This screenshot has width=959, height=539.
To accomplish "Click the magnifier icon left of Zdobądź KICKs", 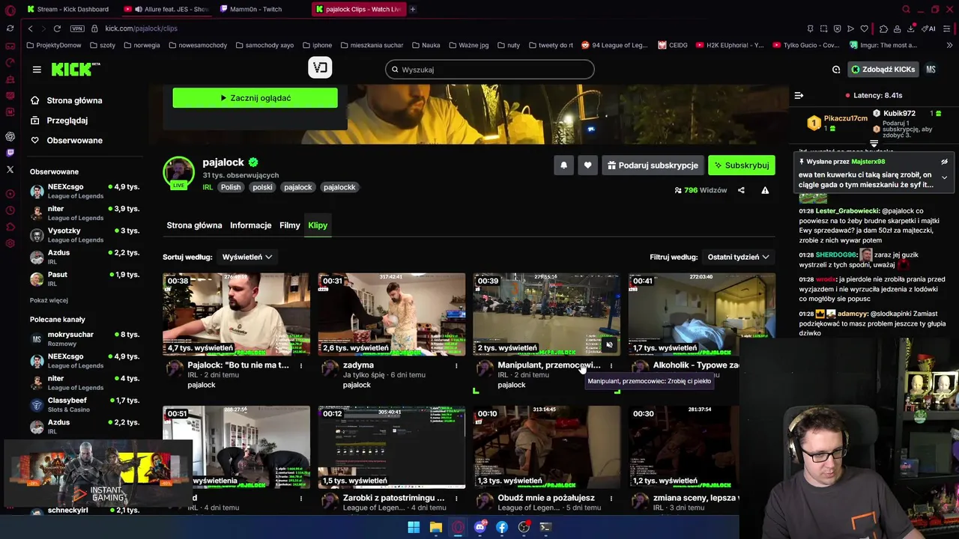I will tap(836, 70).
